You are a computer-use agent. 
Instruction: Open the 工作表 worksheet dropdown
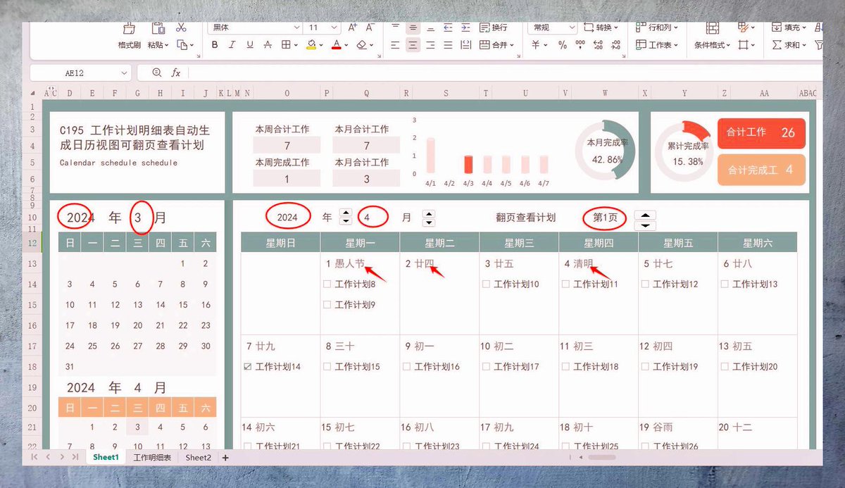pyautogui.click(x=657, y=44)
